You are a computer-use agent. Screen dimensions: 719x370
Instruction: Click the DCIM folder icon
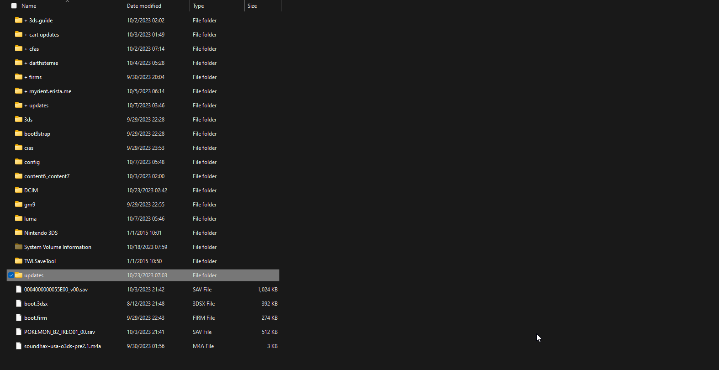(19, 190)
